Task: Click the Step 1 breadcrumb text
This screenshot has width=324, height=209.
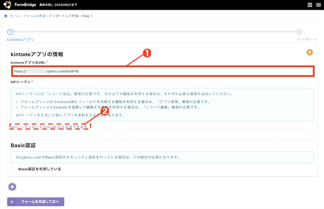Action: 87,16
